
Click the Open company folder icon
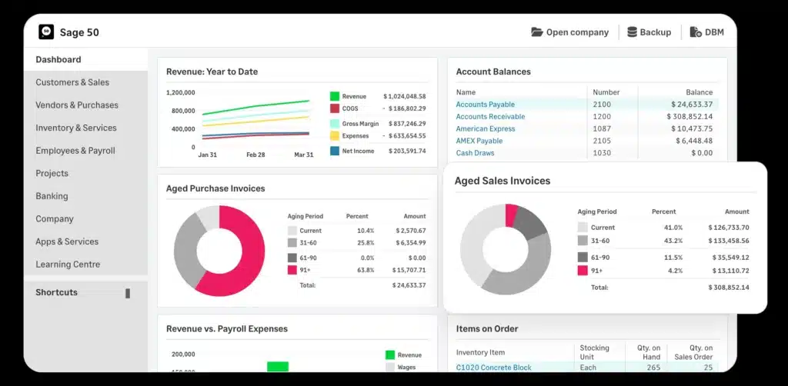536,32
